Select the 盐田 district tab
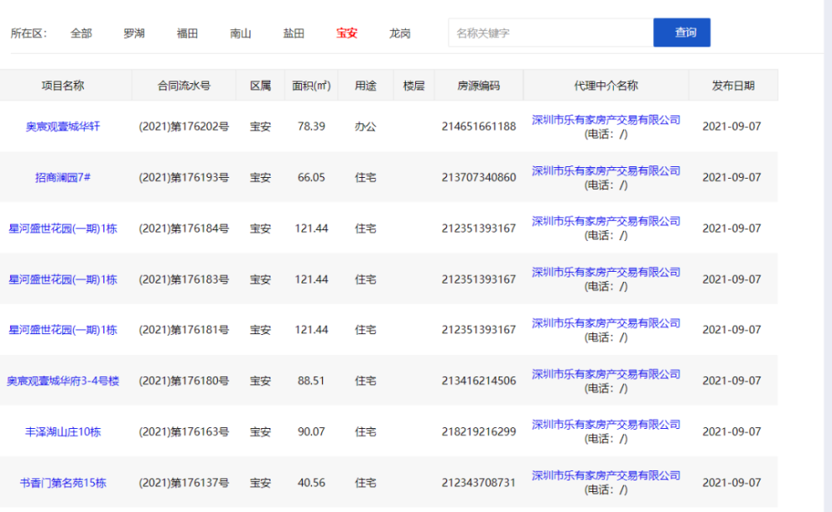Viewport: 832px width, 512px height. [294, 33]
